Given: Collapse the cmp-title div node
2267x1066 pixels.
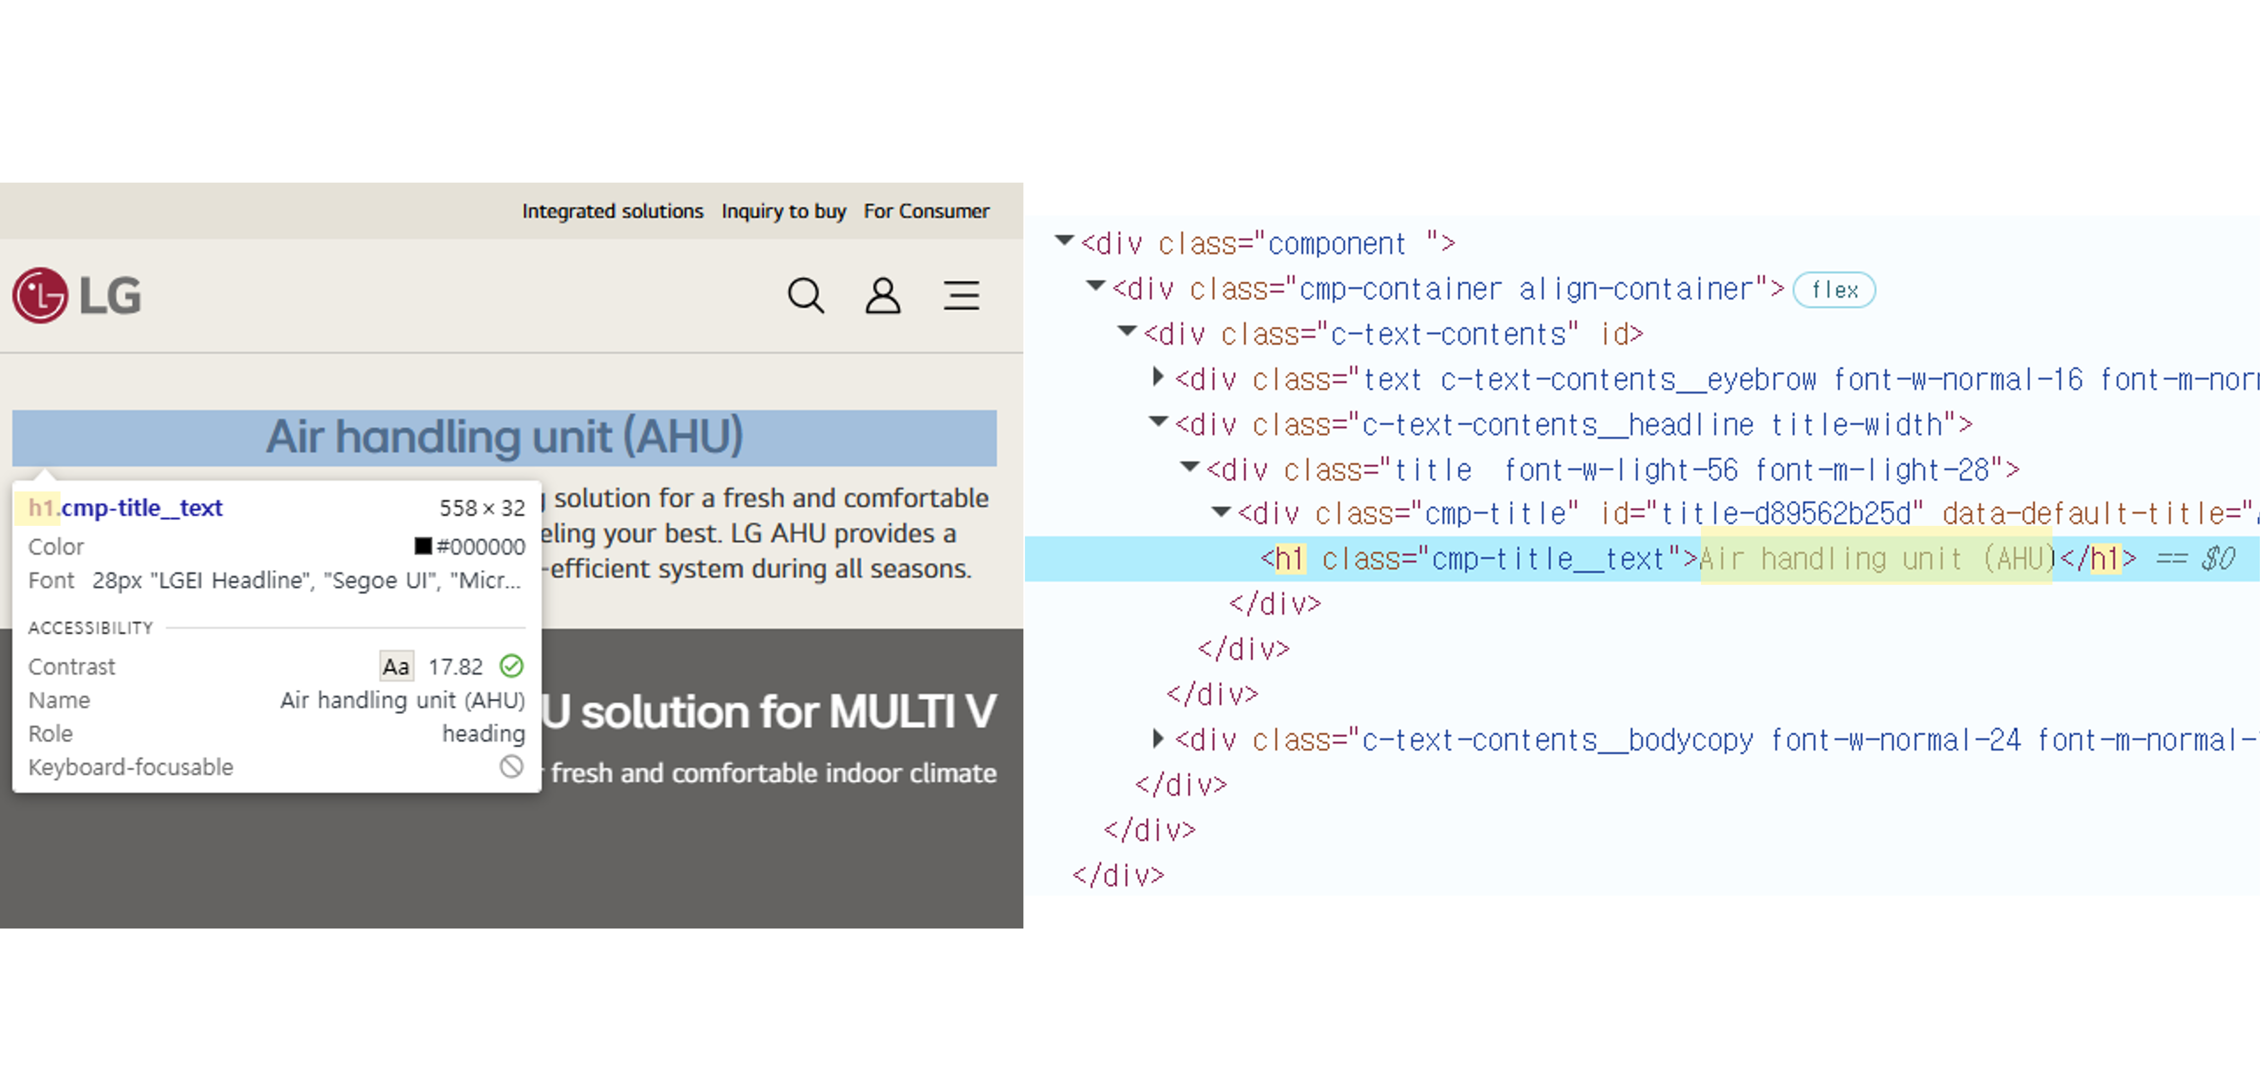Looking at the screenshot, I should point(1222,511).
